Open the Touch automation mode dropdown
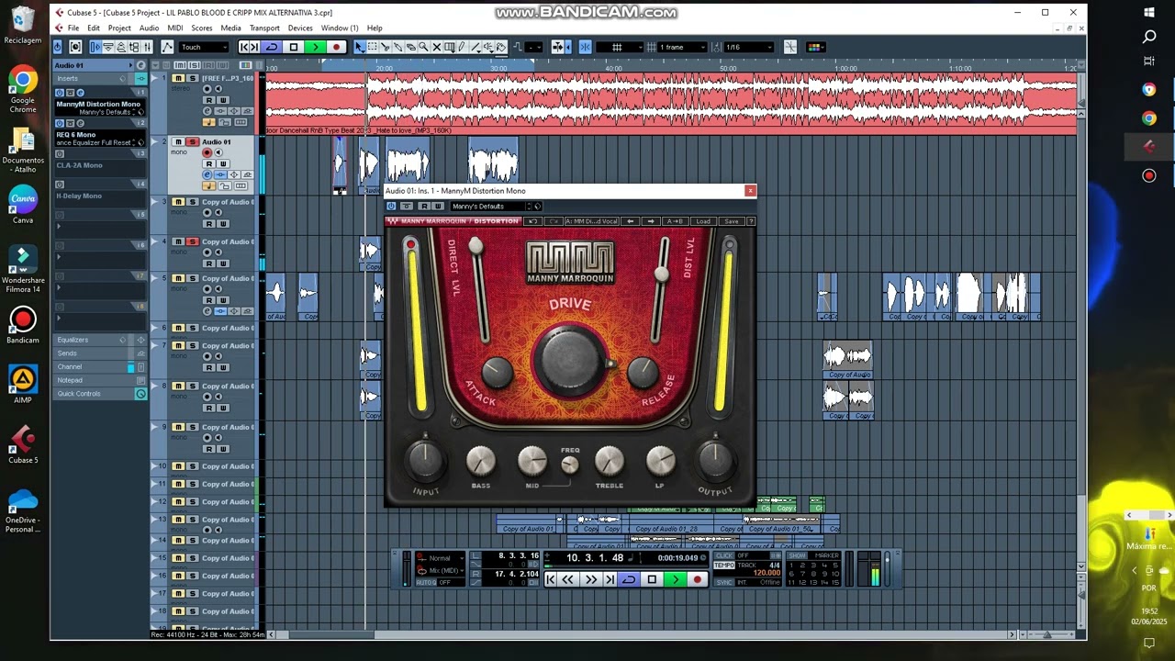Image resolution: width=1175 pixels, height=661 pixels. 204,47
